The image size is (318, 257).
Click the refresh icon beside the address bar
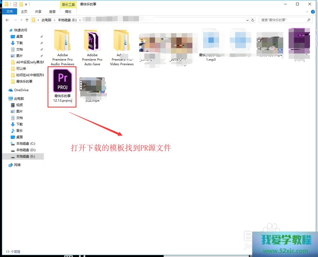253,20
